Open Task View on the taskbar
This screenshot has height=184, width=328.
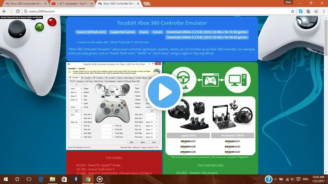point(29,179)
